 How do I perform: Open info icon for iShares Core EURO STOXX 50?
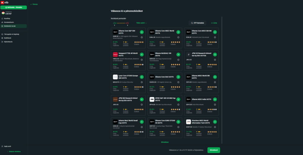tap(178, 127)
